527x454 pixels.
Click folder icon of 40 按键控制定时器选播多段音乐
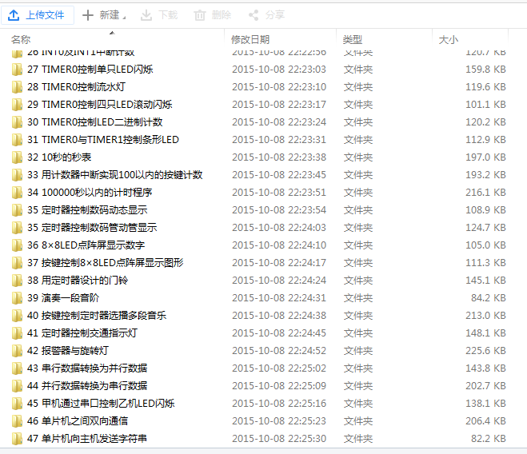tap(17, 316)
